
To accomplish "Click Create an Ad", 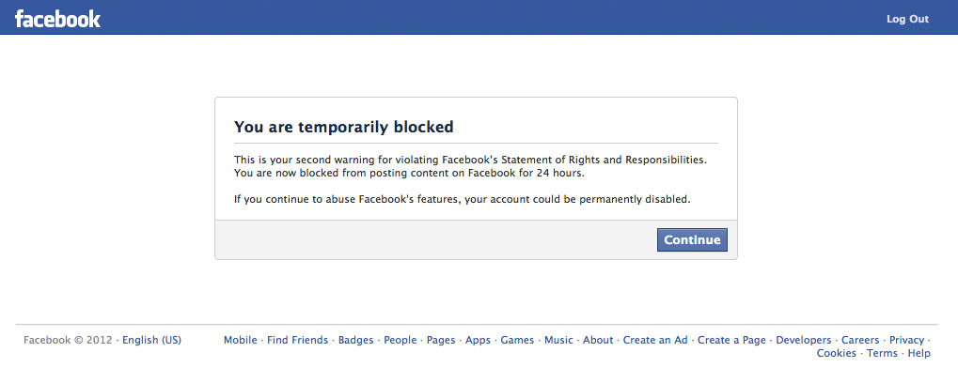I will pyautogui.click(x=655, y=341).
